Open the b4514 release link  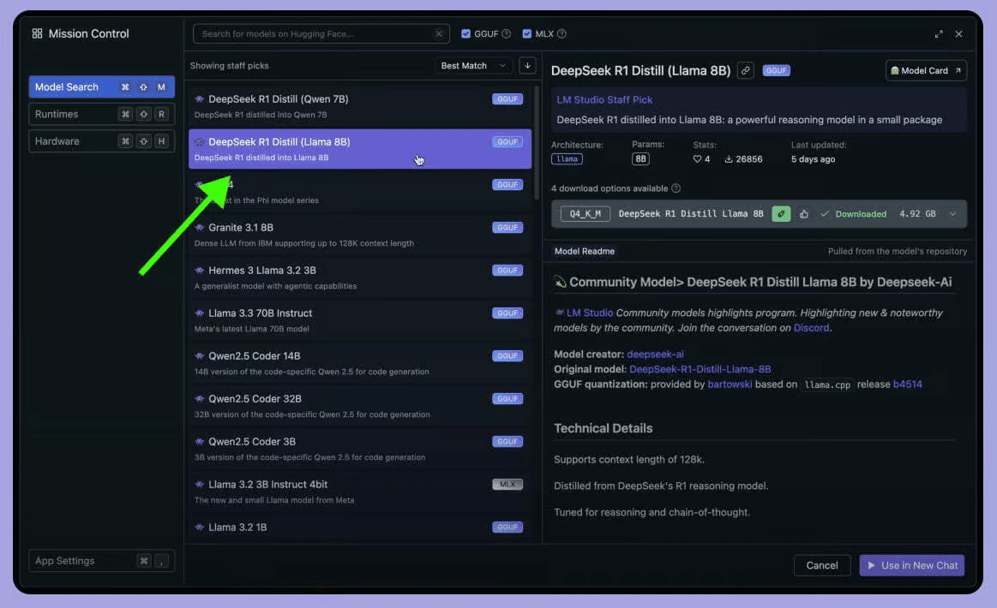(x=907, y=384)
